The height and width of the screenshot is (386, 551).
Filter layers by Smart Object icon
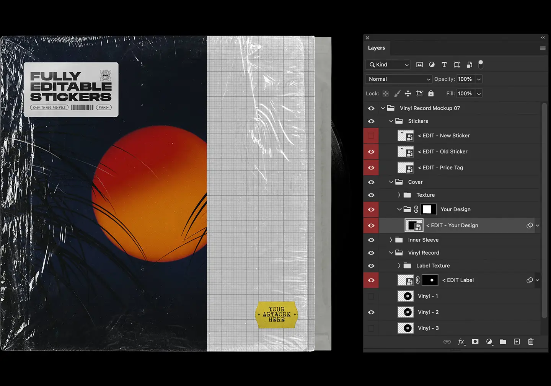tap(469, 65)
